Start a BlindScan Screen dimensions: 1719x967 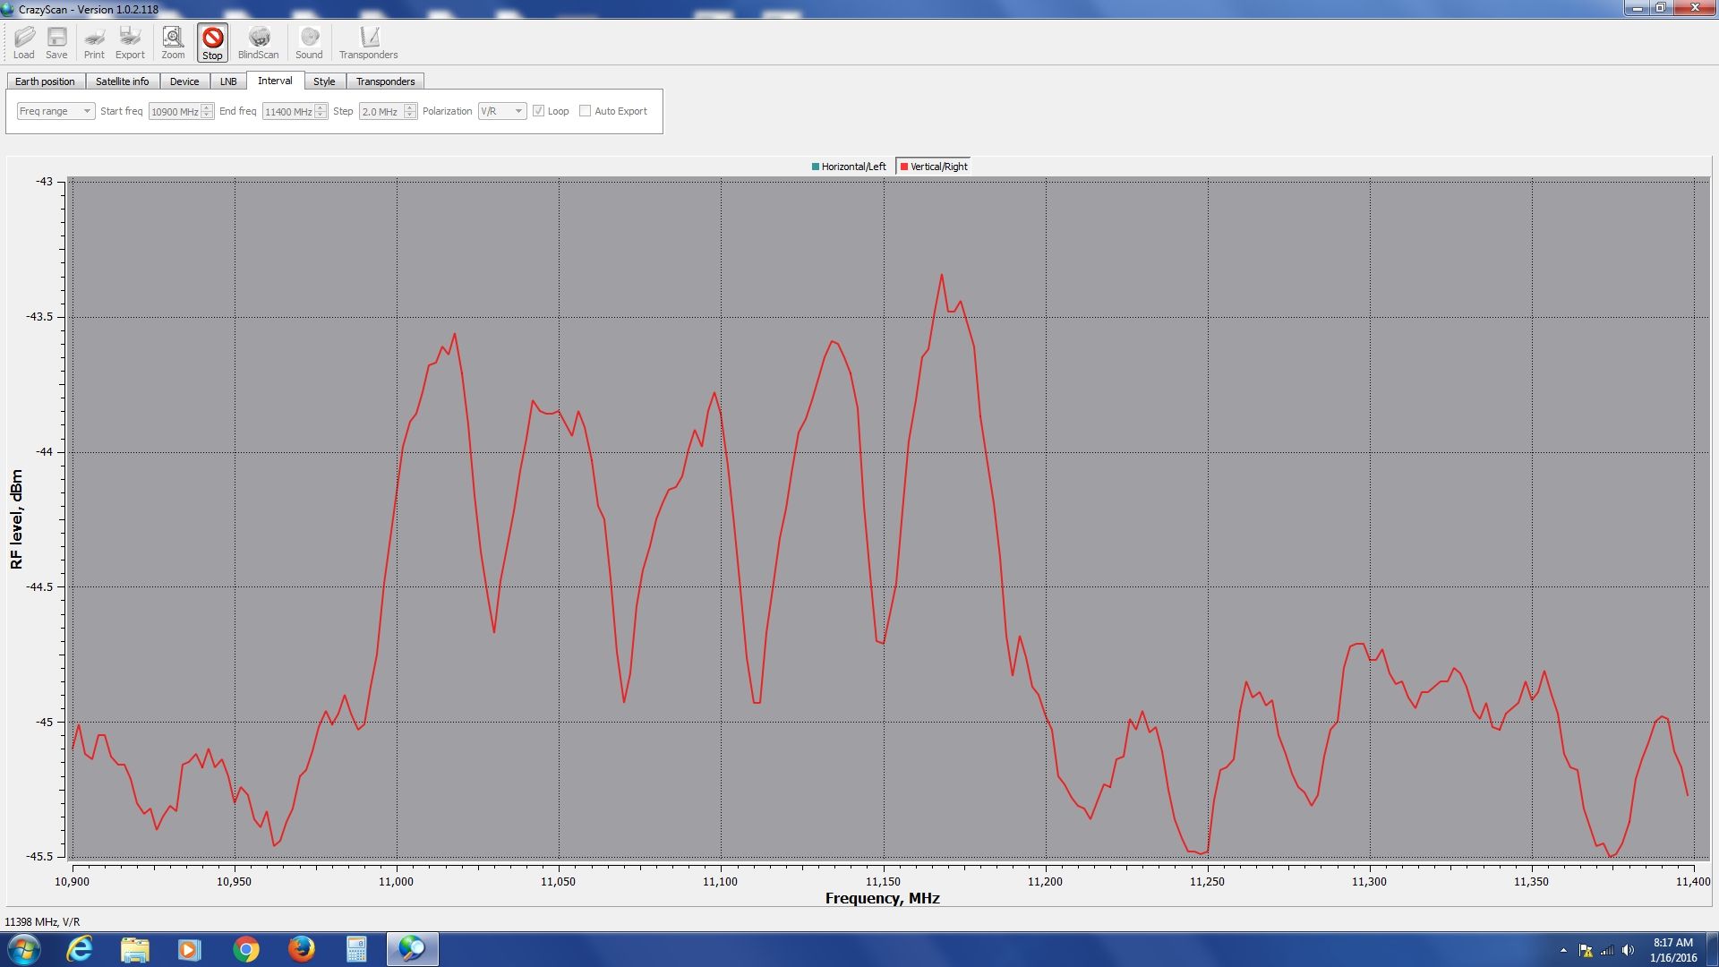pyautogui.click(x=258, y=42)
